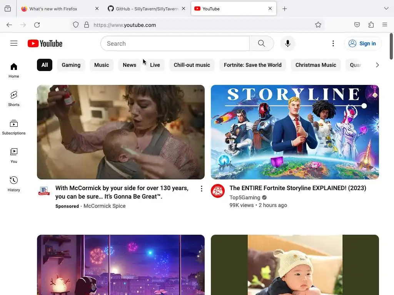This screenshot has height=295, width=394.
Task: Save page to Pocket
Action: click(357, 25)
